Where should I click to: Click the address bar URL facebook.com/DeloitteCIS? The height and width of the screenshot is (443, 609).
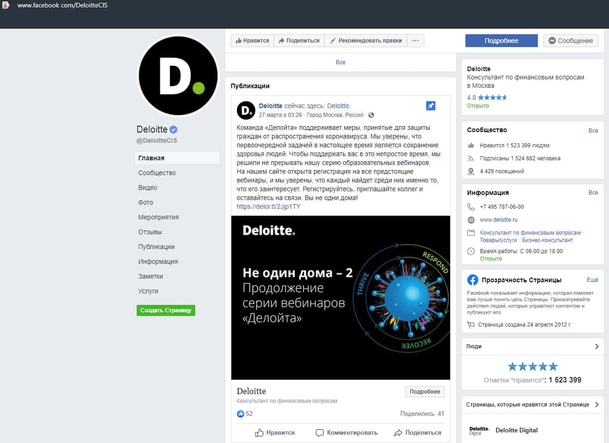[62, 6]
